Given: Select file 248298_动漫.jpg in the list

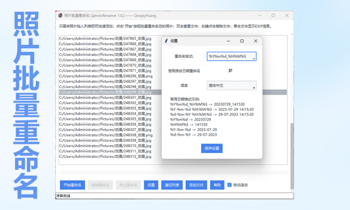Looking at the screenshot, I should [105, 87].
